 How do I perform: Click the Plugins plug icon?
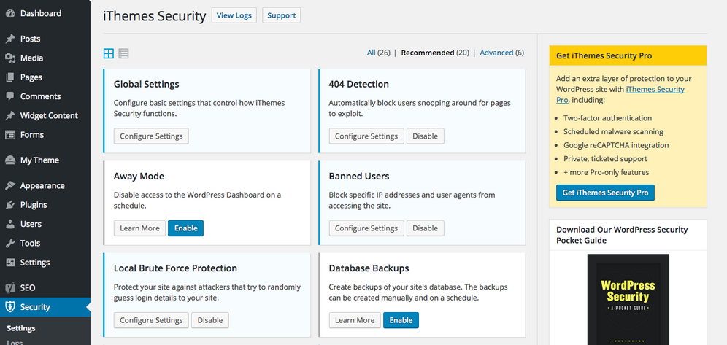click(x=10, y=205)
